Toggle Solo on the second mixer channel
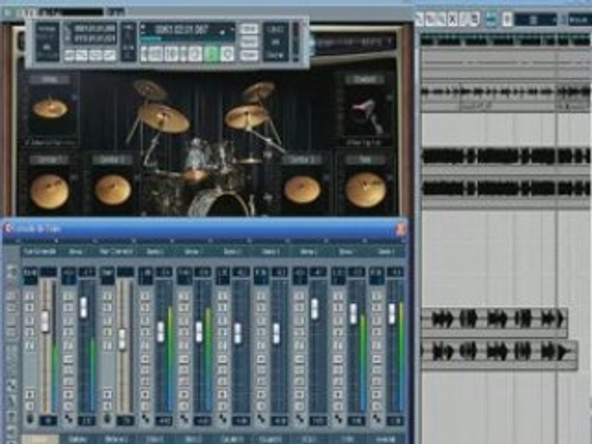592x444 pixels. click(x=68, y=307)
